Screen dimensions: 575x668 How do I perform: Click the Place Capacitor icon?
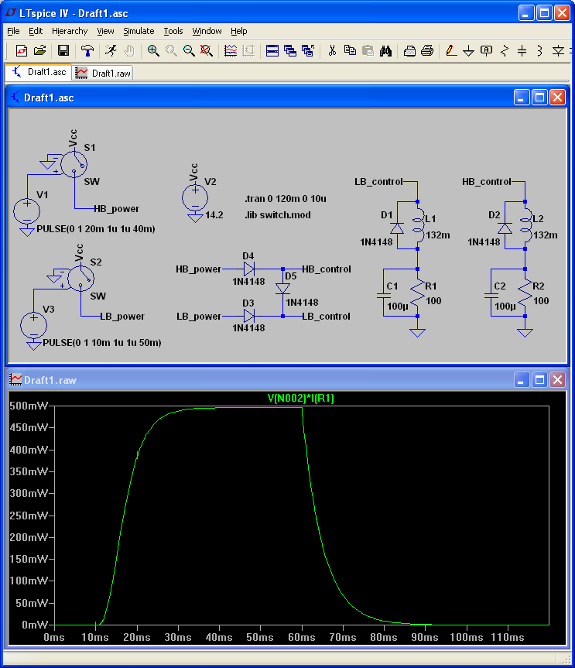point(522,50)
